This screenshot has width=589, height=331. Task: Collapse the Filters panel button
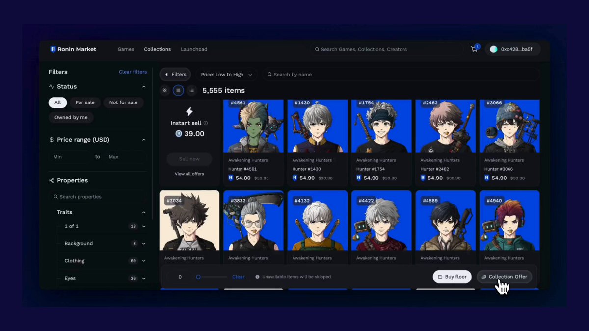(175, 75)
